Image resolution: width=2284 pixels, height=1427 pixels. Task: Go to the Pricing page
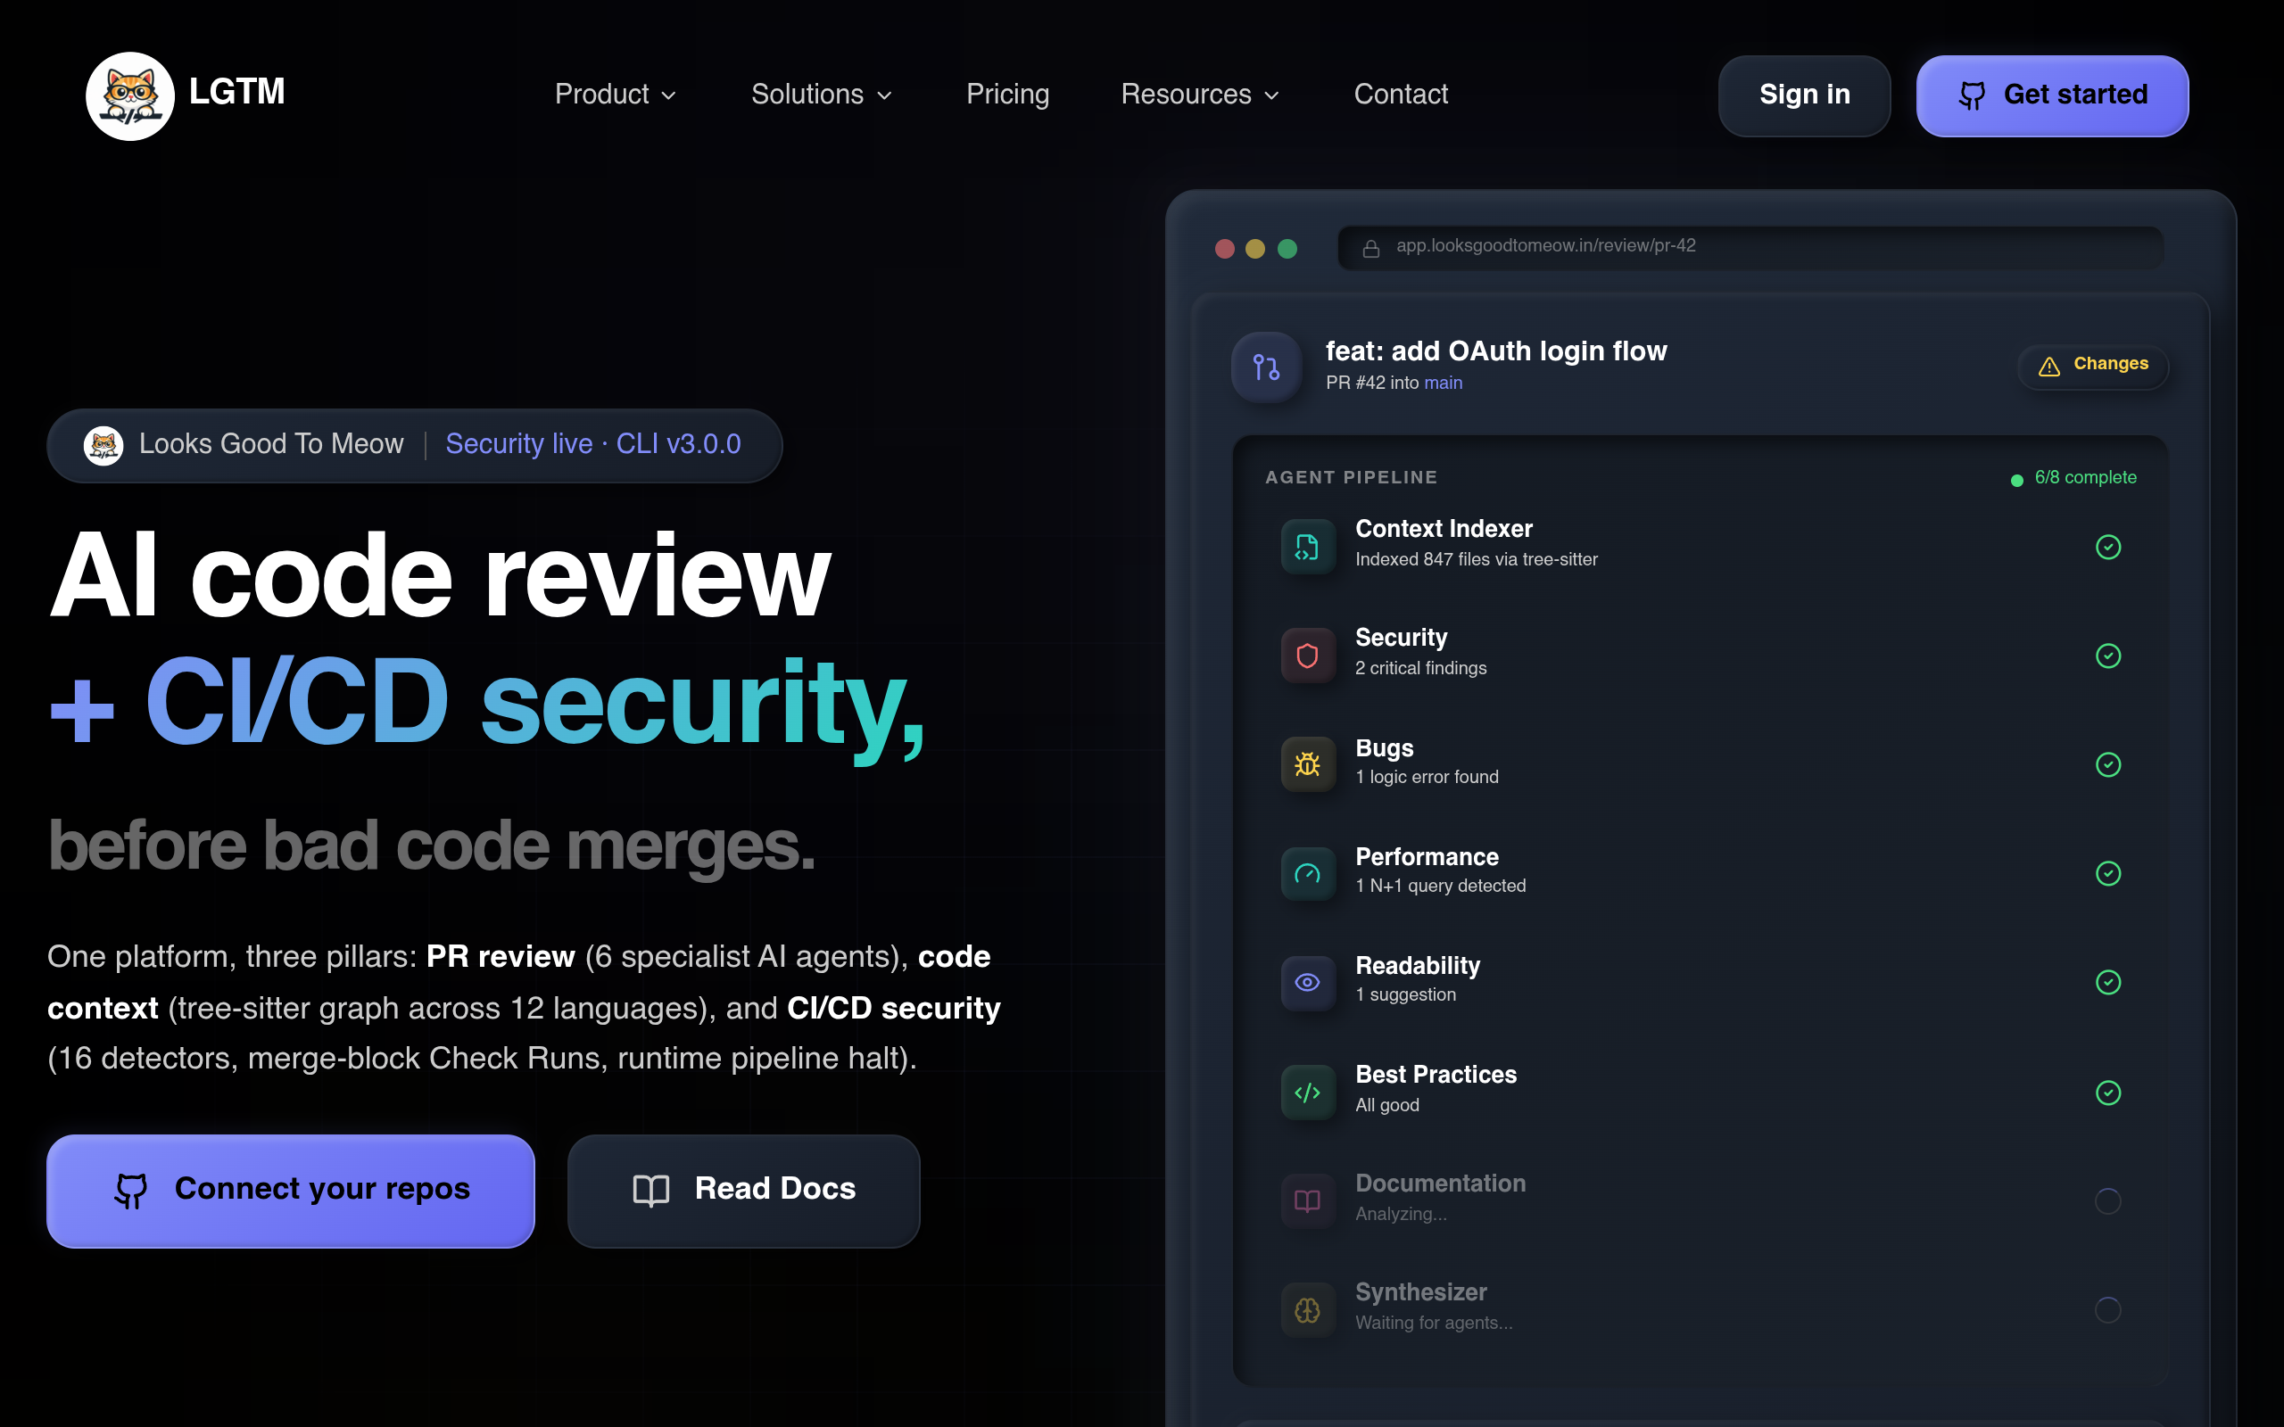[1008, 95]
